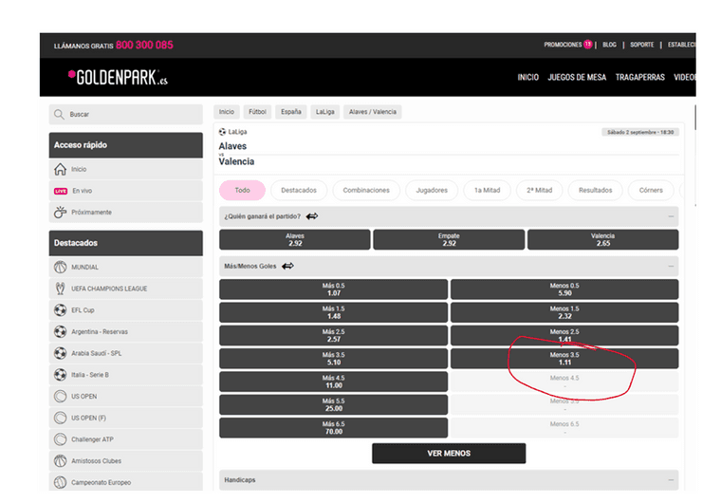This screenshot has width=721, height=503.
Task: Click the Inicio breadcrumb
Action: coord(226,112)
